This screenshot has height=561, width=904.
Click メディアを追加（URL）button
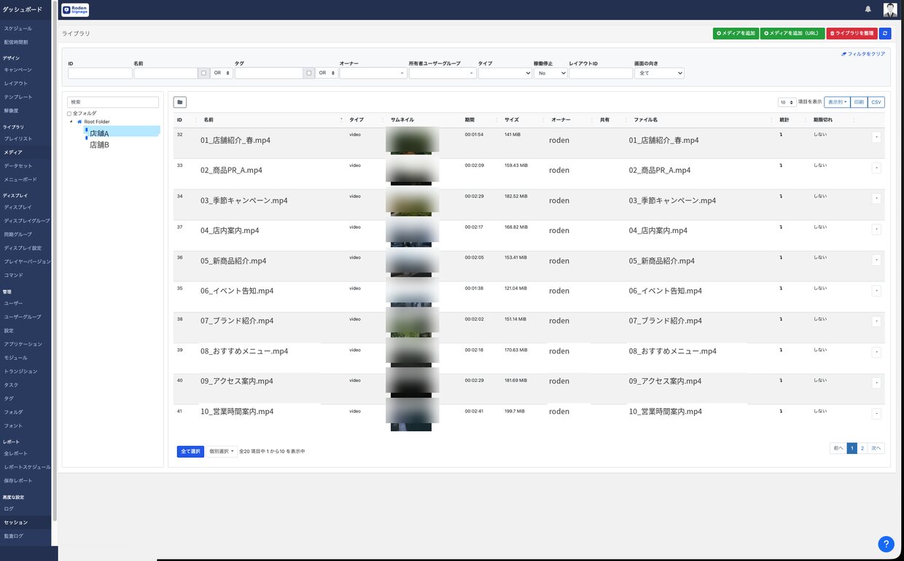[x=792, y=34]
